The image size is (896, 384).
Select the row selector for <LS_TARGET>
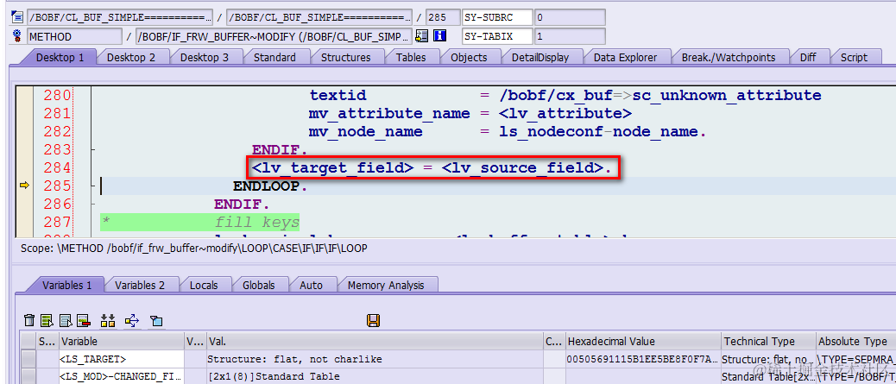(x=28, y=359)
